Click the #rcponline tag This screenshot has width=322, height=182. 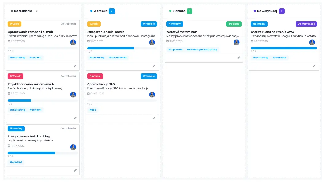tap(175, 49)
